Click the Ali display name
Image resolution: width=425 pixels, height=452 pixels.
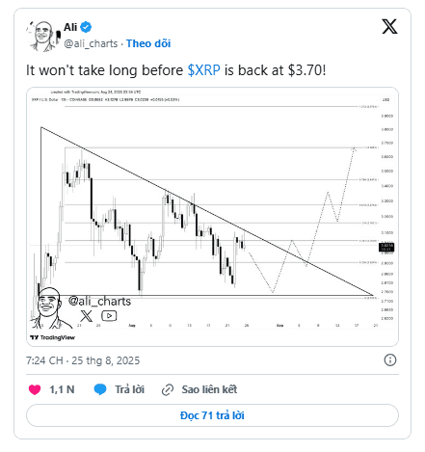[70, 27]
